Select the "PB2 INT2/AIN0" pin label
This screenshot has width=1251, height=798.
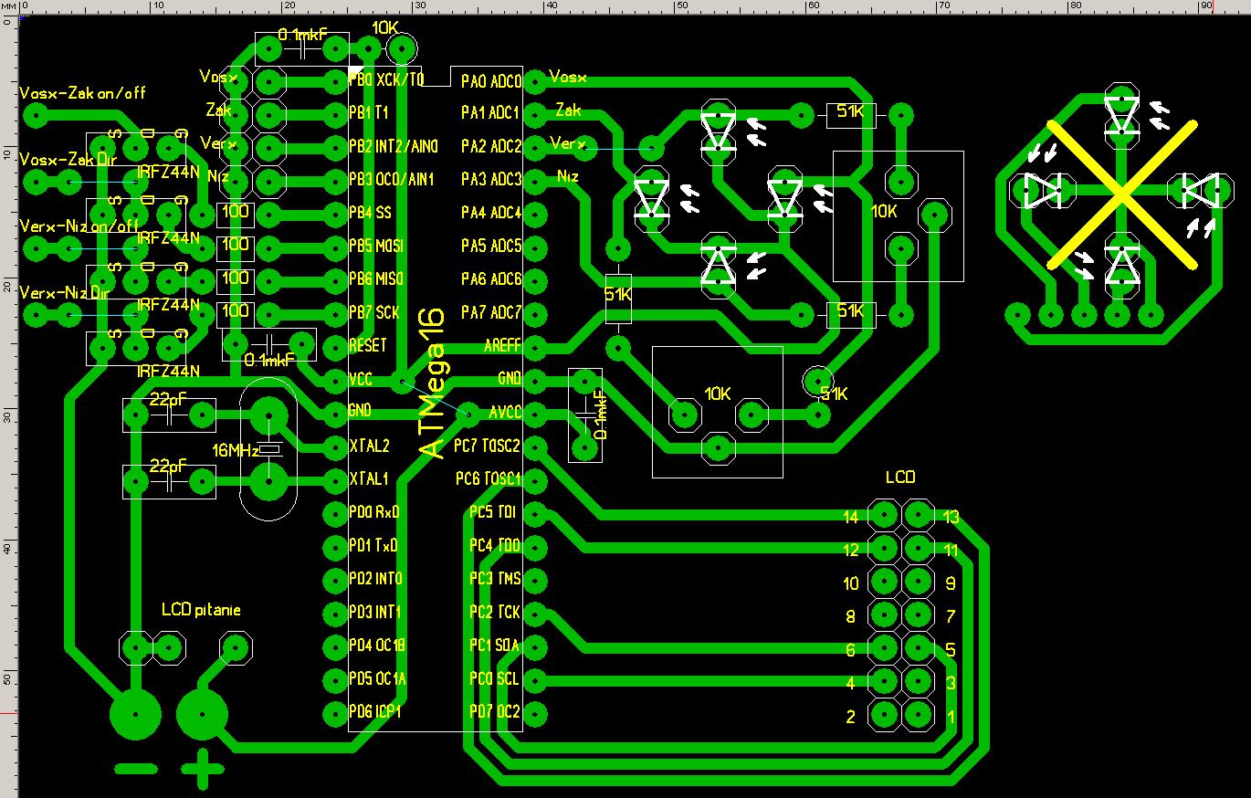pyautogui.click(x=394, y=146)
